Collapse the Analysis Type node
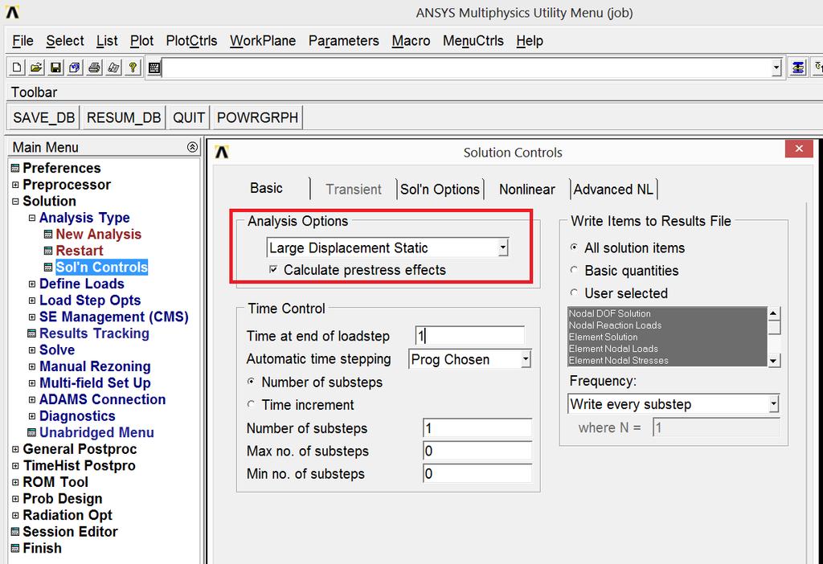The height and width of the screenshot is (564, 823). pyautogui.click(x=32, y=218)
